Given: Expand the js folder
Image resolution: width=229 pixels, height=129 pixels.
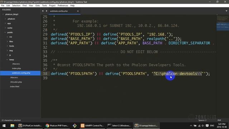Looking at the screenshot, I should 7,55.
